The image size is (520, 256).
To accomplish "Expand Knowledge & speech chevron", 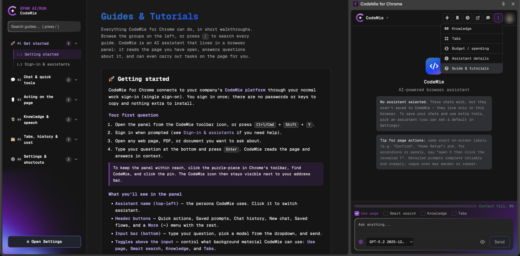I will (76, 119).
